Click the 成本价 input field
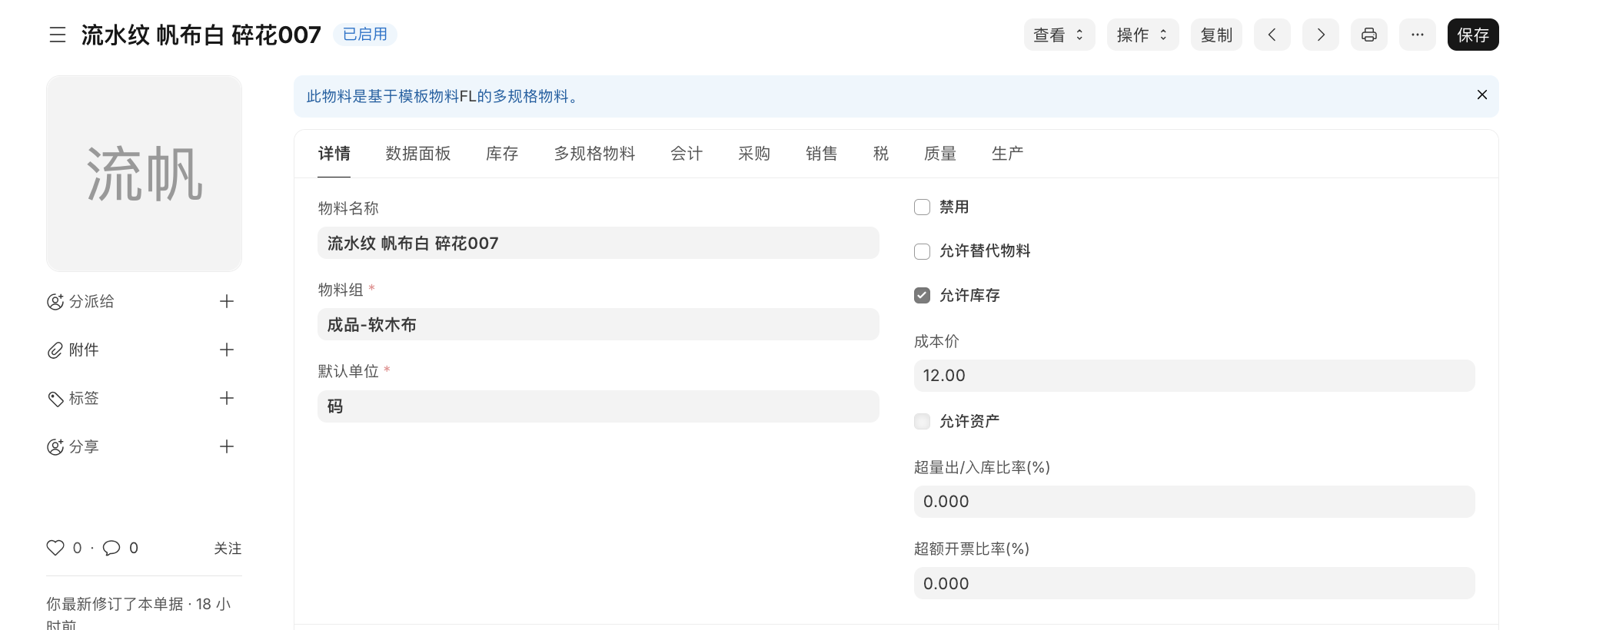This screenshot has width=1616, height=630. [1193, 376]
